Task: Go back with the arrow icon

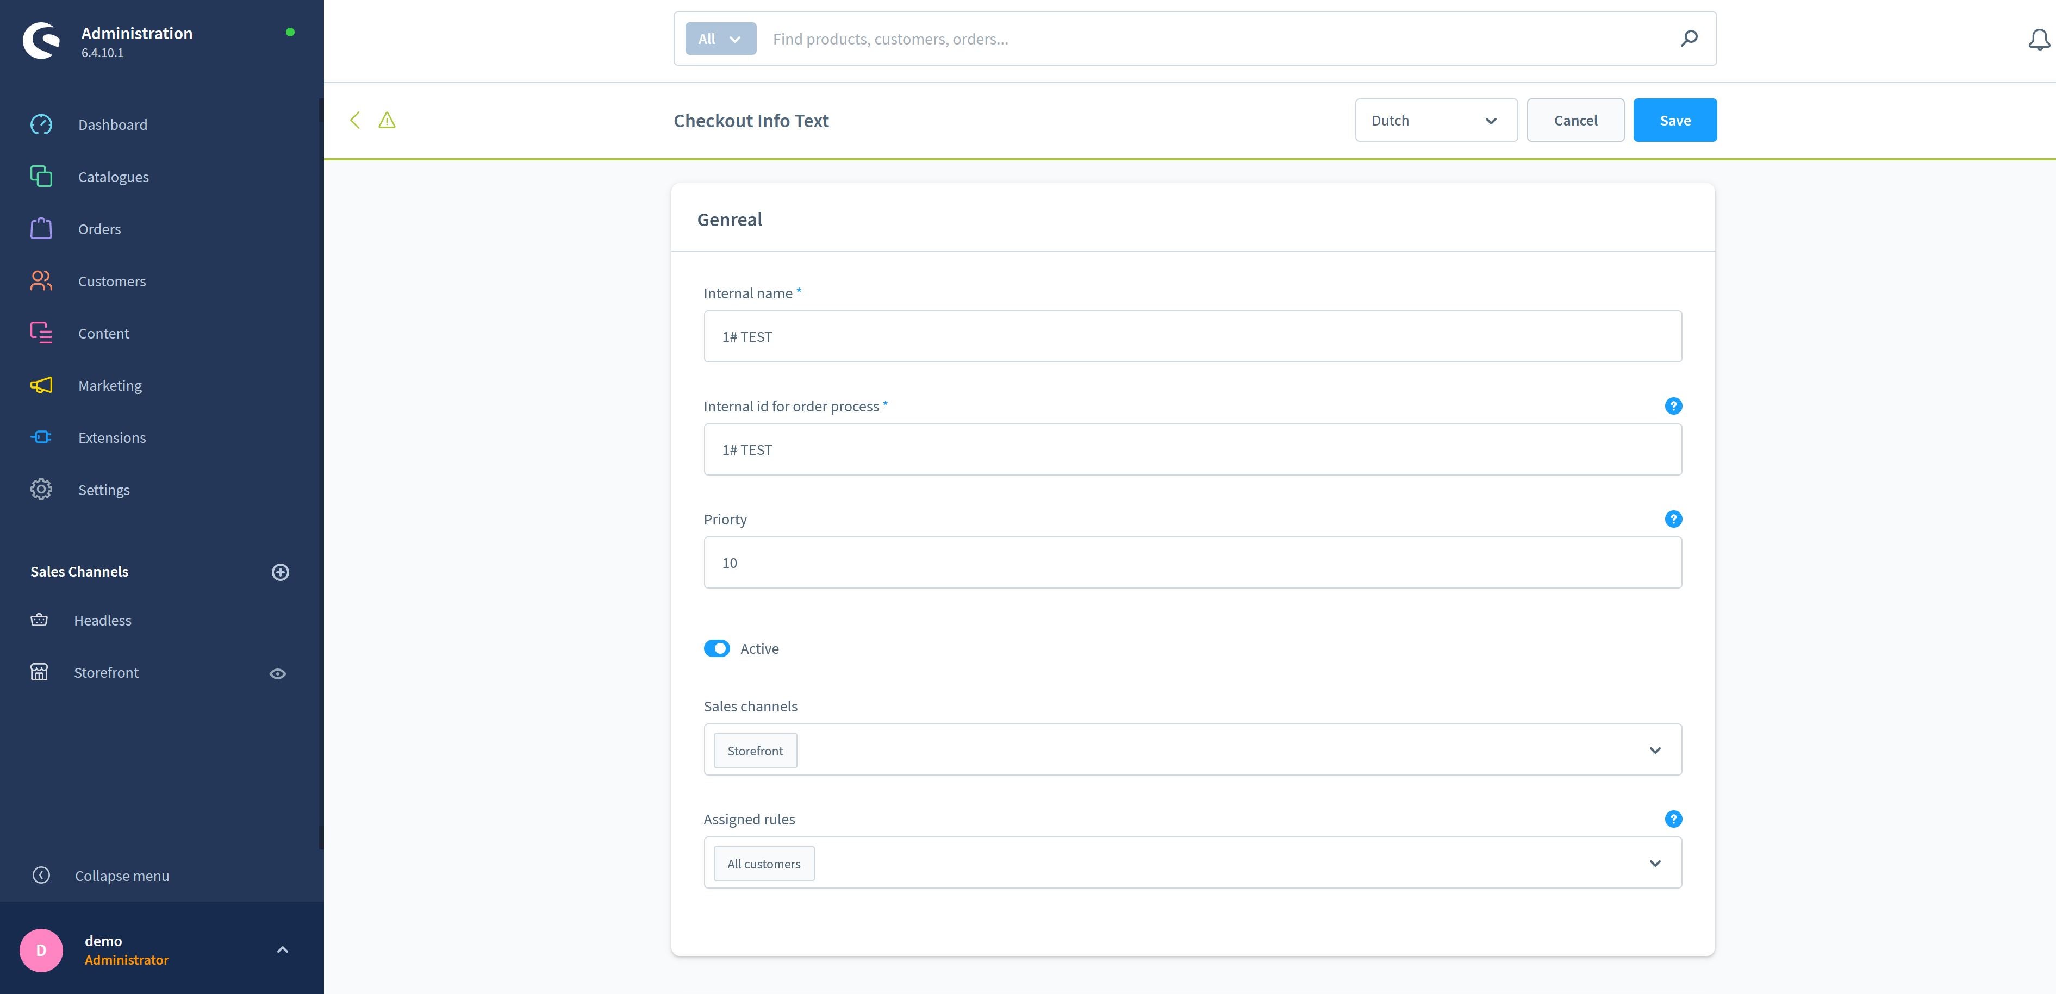Action: click(355, 121)
